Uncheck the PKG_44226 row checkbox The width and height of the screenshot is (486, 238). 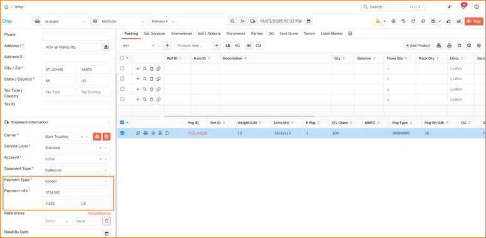click(122, 133)
